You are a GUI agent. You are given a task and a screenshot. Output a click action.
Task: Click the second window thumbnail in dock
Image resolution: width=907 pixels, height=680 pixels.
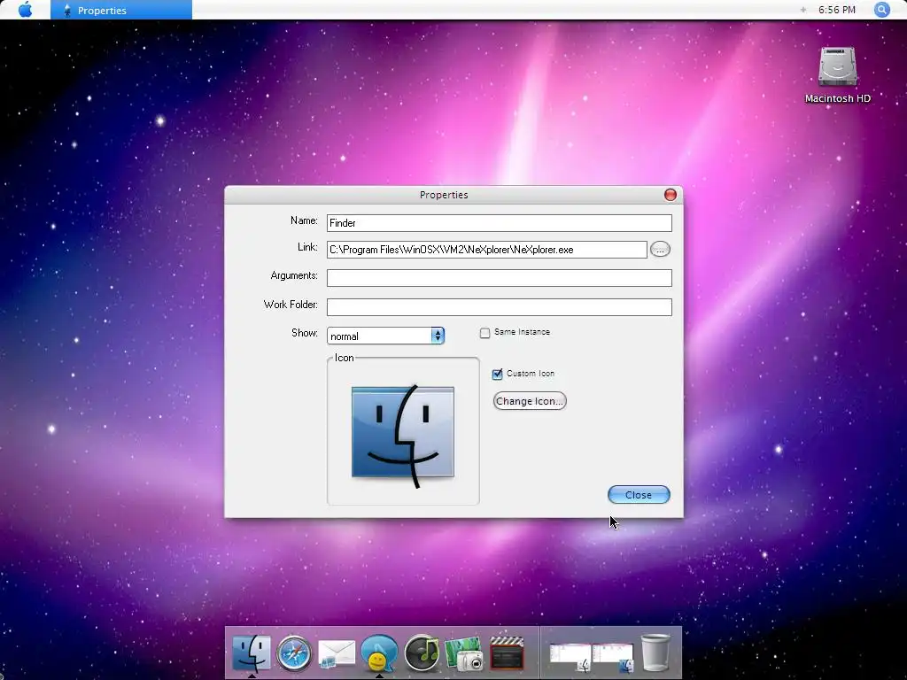[613, 658]
